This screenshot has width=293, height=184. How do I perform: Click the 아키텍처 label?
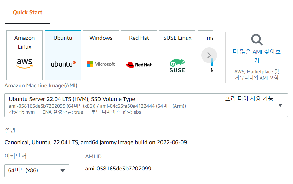pyautogui.click(x=15, y=156)
